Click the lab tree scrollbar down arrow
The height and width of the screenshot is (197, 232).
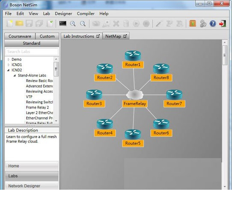point(56,121)
